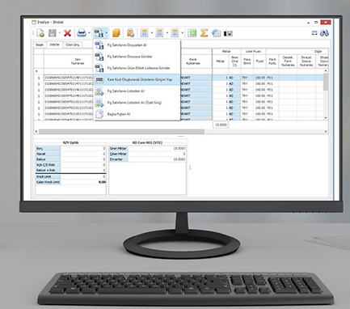350x309 pixels.
Task: Click the binoculars search icon
Action: [x=324, y=33]
